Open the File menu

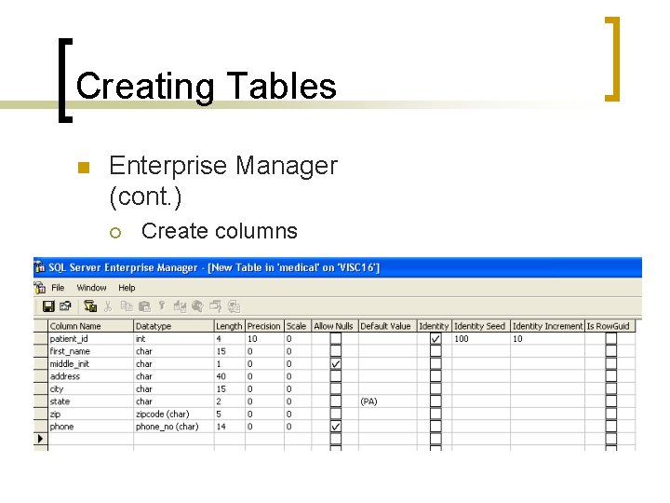[x=58, y=288]
